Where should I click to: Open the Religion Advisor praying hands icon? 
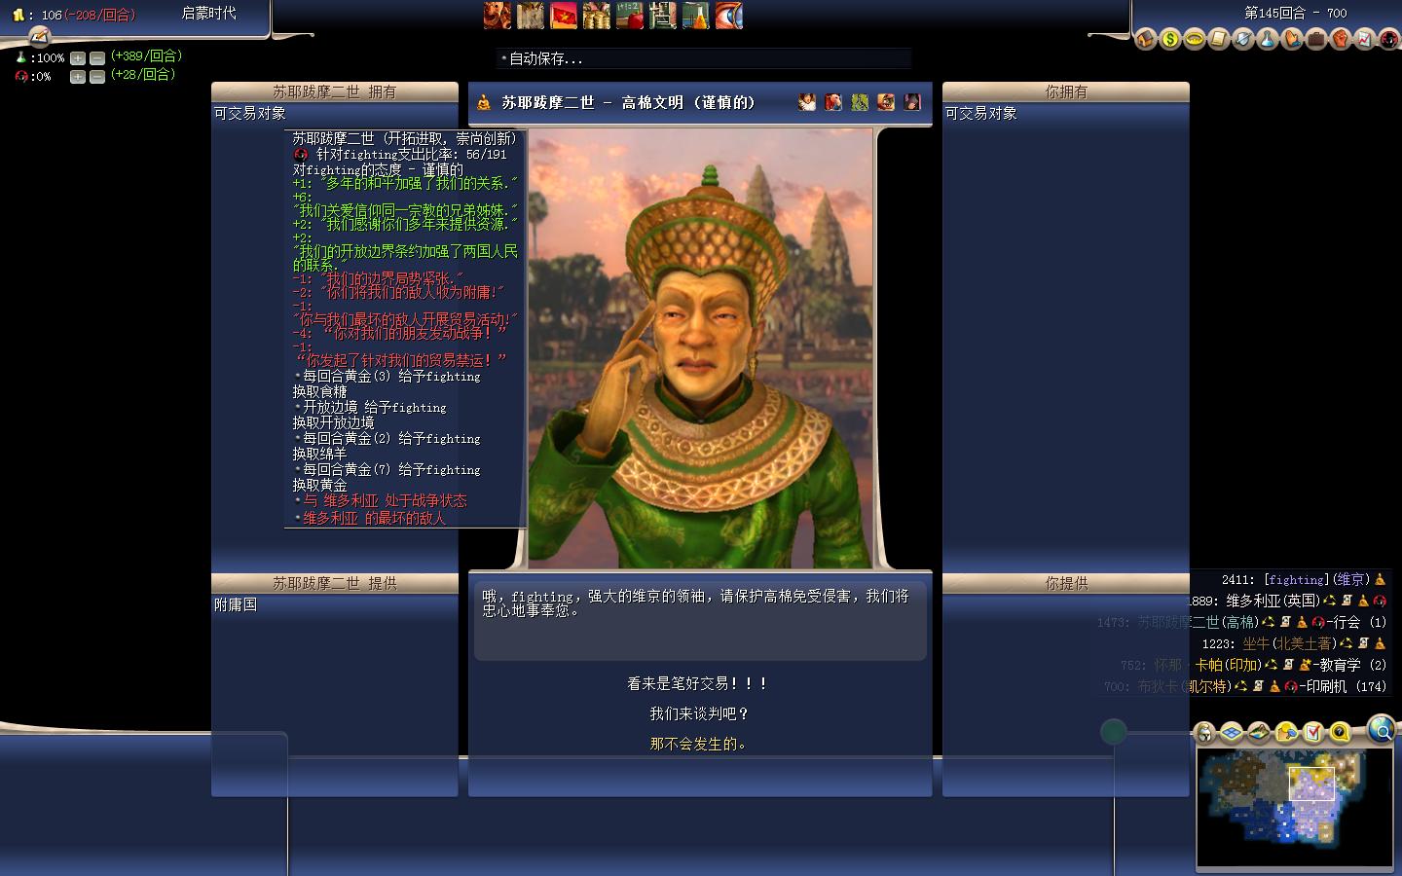coord(1292,39)
